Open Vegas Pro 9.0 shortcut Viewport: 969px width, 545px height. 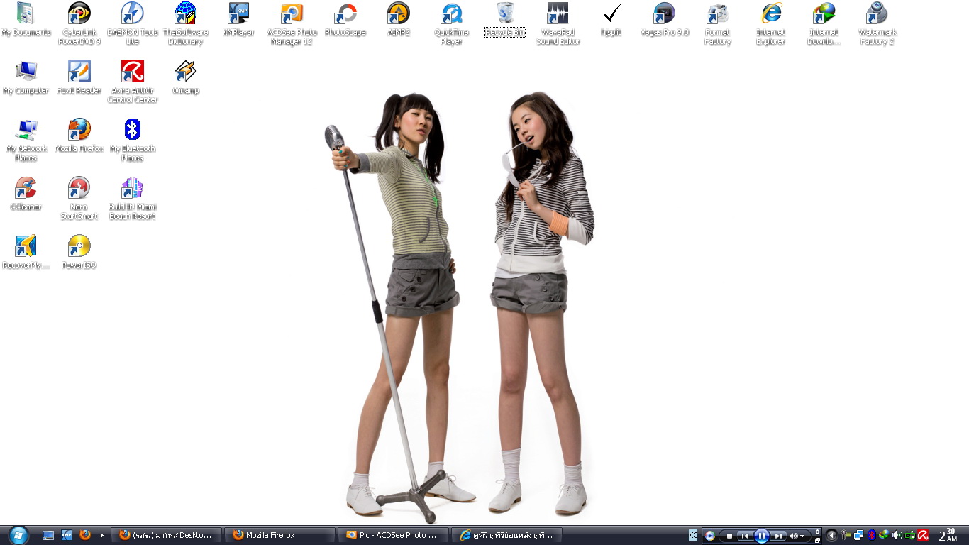(x=665, y=20)
